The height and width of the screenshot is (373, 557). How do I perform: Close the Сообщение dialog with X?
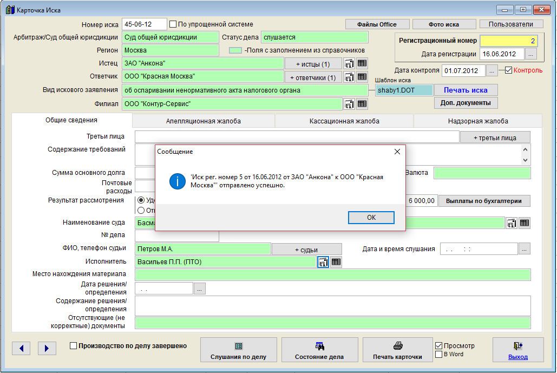pyautogui.click(x=397, y=152)
